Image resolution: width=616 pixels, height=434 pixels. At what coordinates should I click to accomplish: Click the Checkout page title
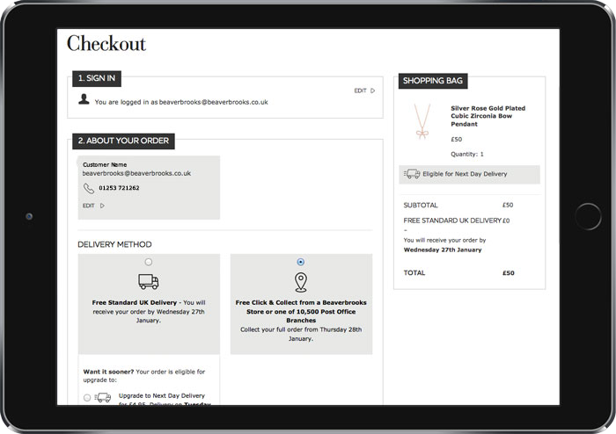[106, 44]
